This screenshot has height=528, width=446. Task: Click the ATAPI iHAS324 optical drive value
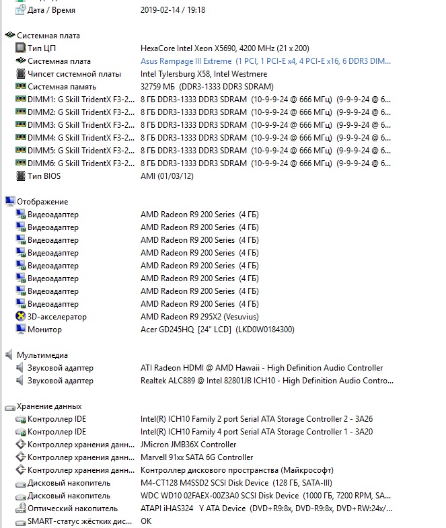[x=266, y=508]
